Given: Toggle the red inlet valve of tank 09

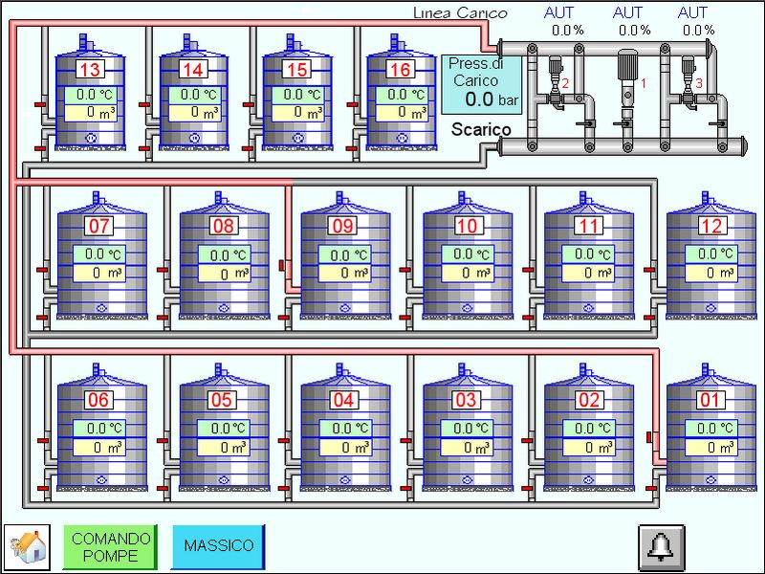Looking at the screenshot, I should 283,265.
